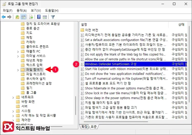This screenshot has width=192, height=135.
Task: Expand the 파일 탐색기 tree node
Action: tap(18, 70)
